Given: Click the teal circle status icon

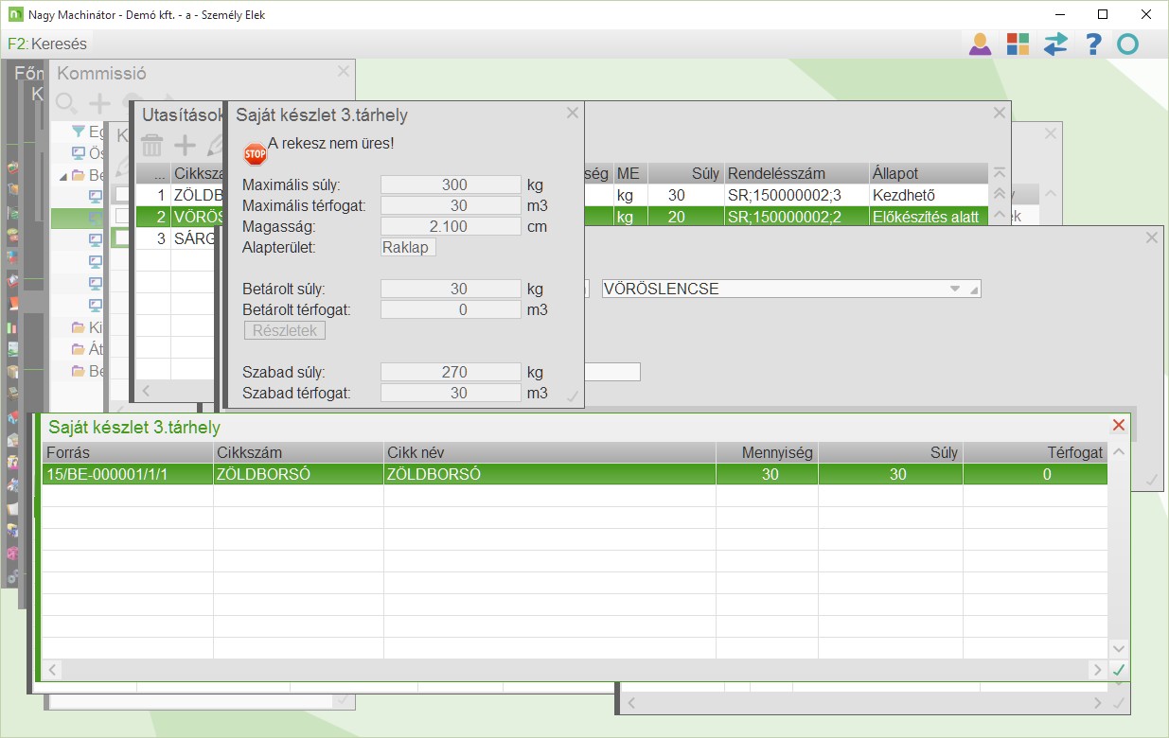Looking at the screenshot, I should (1127, 44).
